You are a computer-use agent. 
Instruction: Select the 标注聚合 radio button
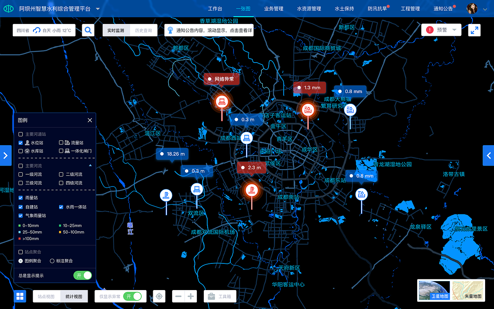[x=52, y=261]
